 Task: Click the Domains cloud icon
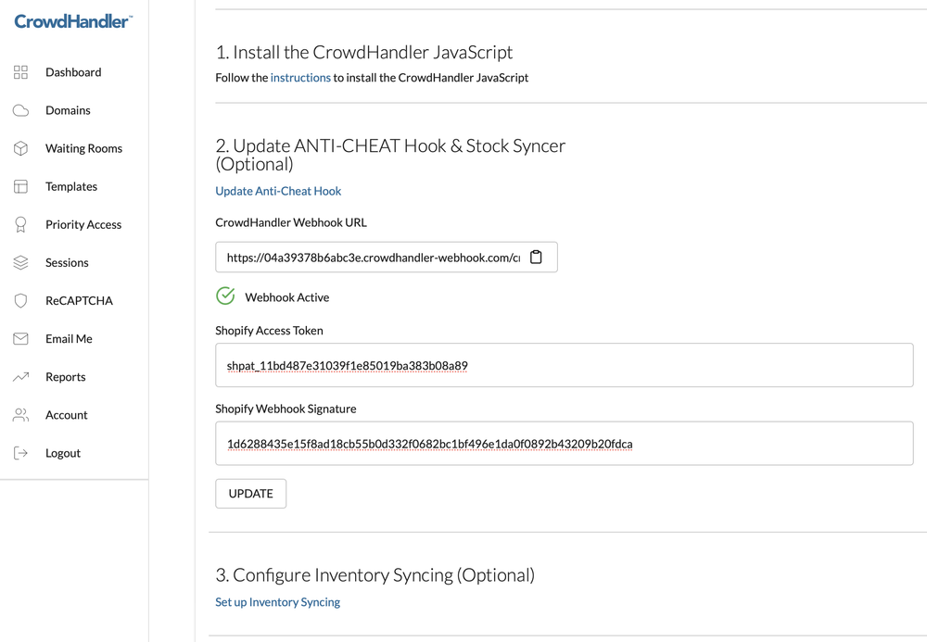click(20, 110)
